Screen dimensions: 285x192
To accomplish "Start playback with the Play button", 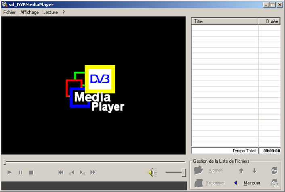I will point(9,172).
